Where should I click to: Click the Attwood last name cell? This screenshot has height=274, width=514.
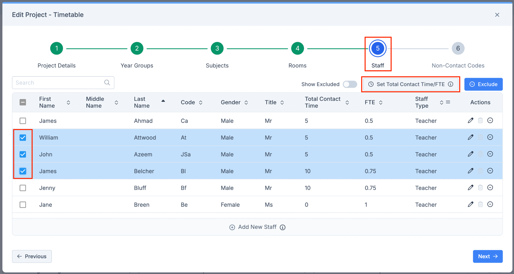tap(145, 138)
